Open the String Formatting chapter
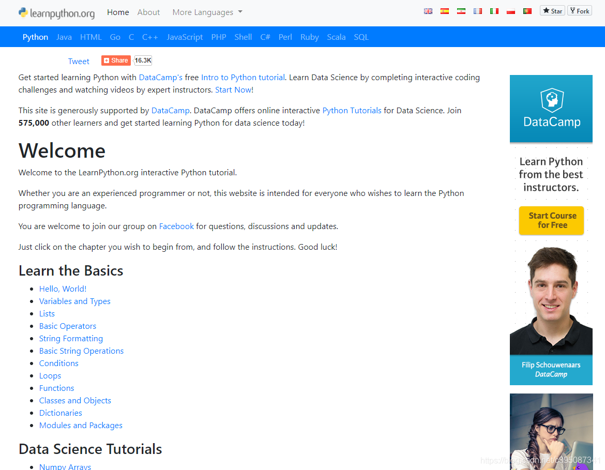Image resolution: width=605 pixels, height=470 pixels. coord(71,339)
